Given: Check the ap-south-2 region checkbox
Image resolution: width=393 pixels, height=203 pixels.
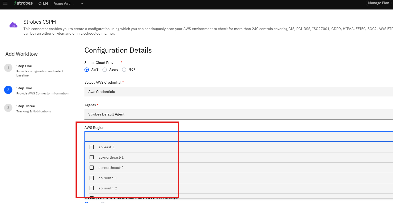Looking at the screenshot, I should click(x=92, y=188).
